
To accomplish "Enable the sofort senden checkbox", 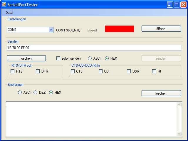I will (58, 58).
